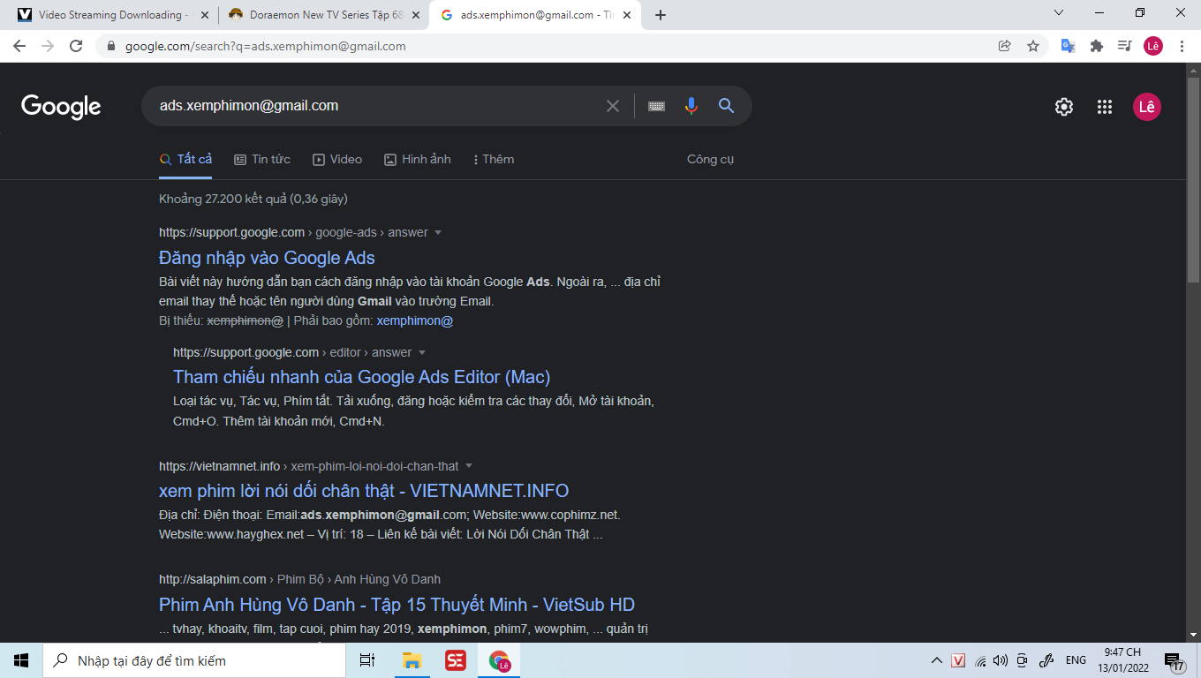The image size is (1201, 678).
Task: Open the Chrome three-dot menu
Action: click(x=1182, y=46)
